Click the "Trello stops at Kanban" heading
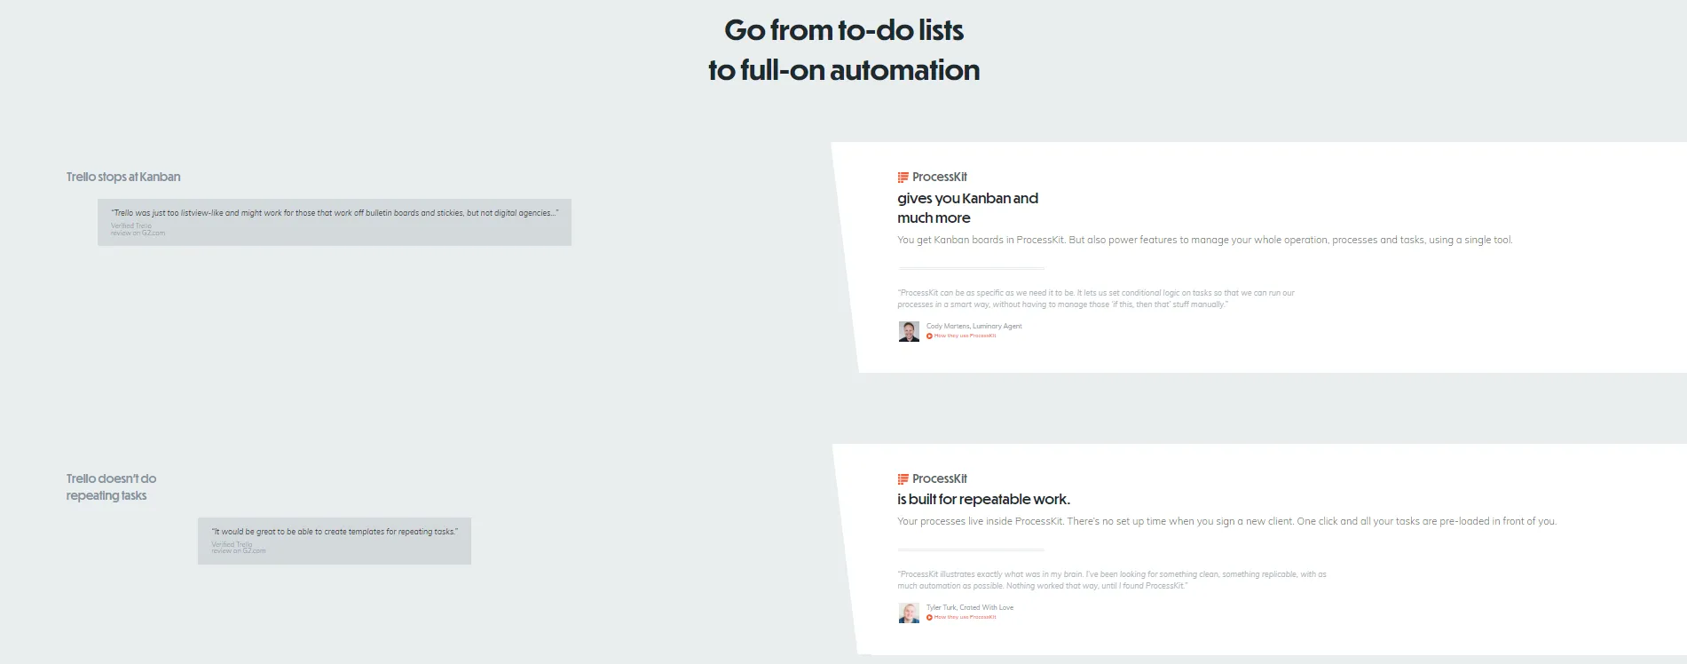Screen dimensions: 1687x664 pyautogui.click(x=123, y=178)
